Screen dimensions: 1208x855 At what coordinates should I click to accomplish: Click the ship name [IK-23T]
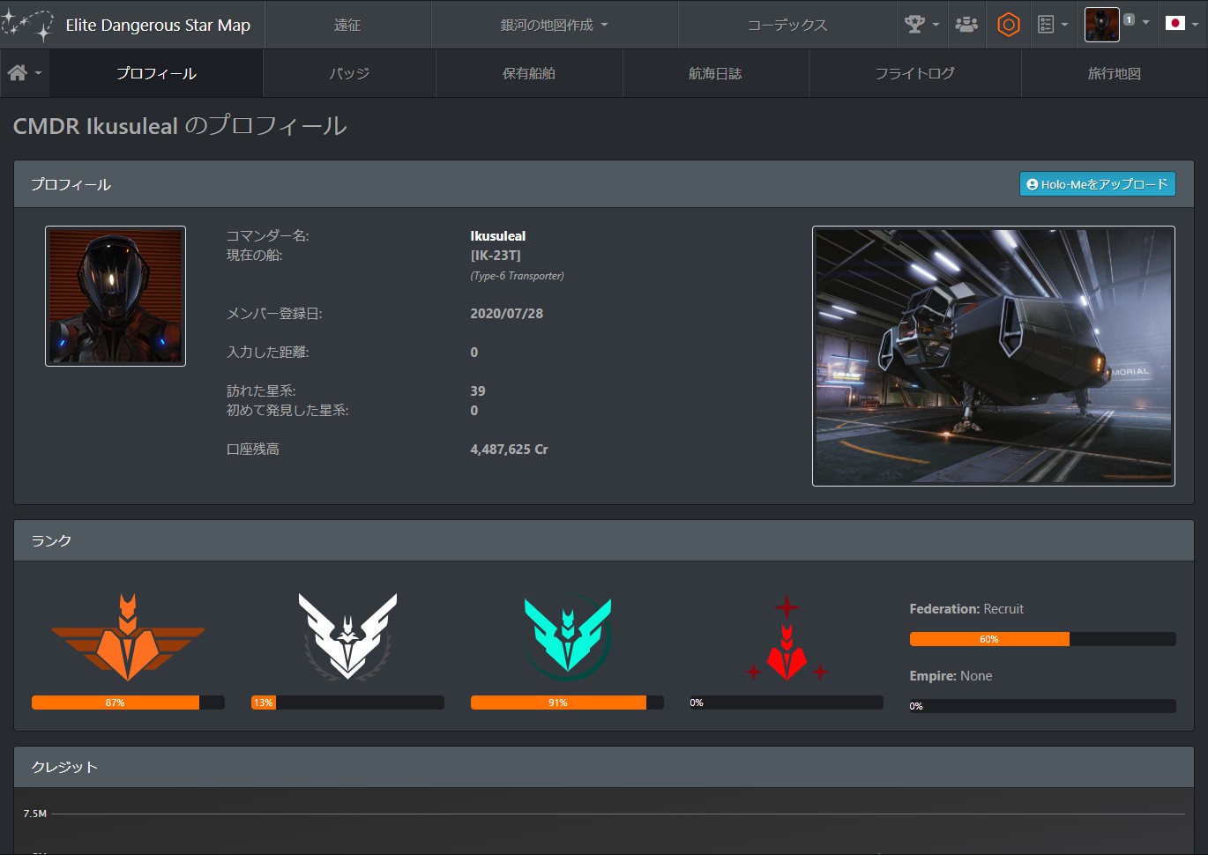pyautogui.click(x=496, y=255)
